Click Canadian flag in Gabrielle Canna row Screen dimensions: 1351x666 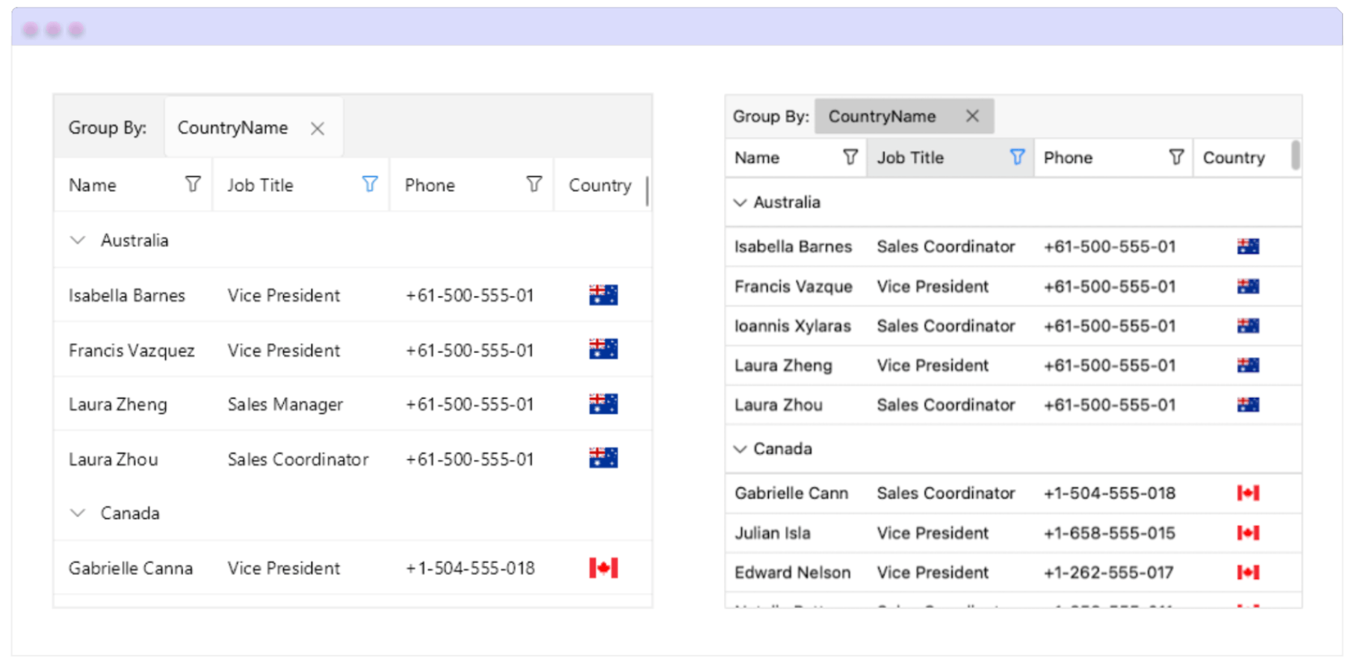point(603,568)
